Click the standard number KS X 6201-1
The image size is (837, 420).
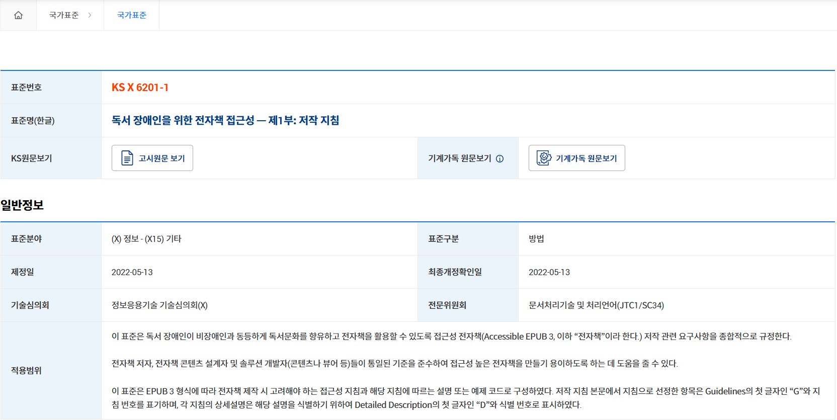[x=140, y=88]
